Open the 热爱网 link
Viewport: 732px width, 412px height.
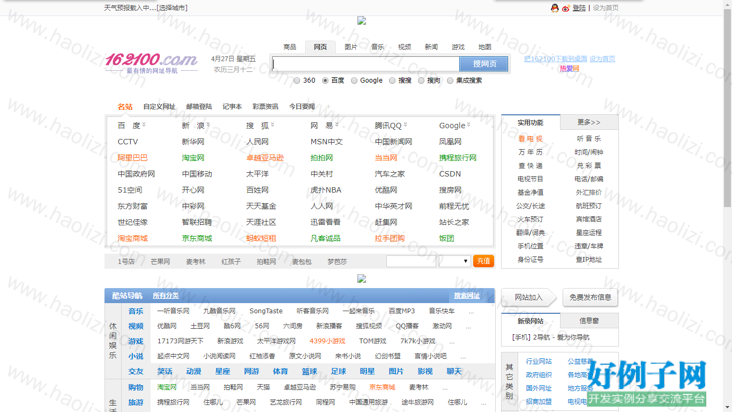(570, 69)
